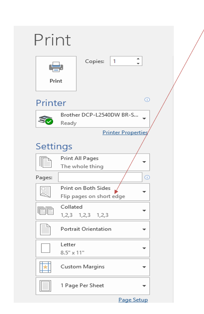The height and width of the screenshot is (314, 204).
Task: Decrease copies with the down arrow
Action: coord(138,63)
